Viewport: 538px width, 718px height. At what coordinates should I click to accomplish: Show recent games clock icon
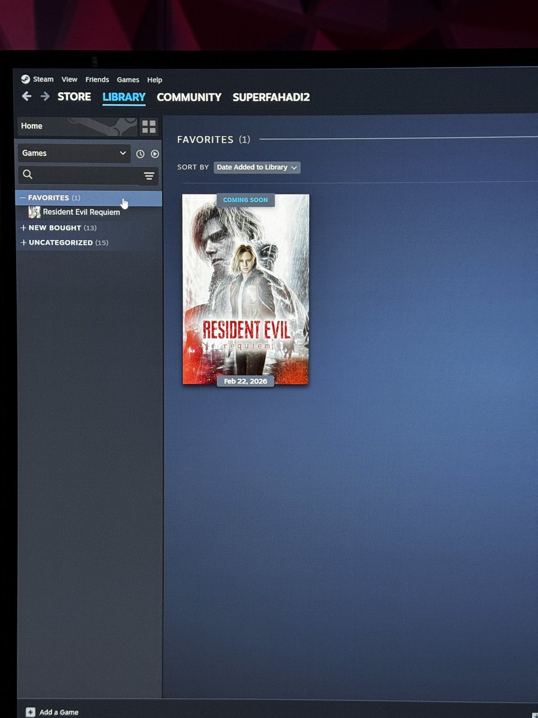point(140,154)
